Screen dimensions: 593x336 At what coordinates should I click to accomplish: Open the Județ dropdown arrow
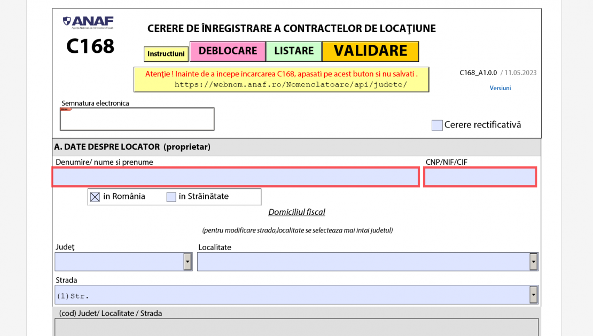coord(188,262)
